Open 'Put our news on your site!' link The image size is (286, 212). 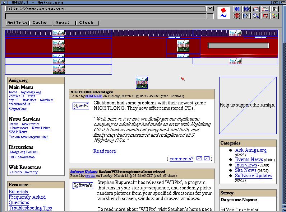click(28, 137)
